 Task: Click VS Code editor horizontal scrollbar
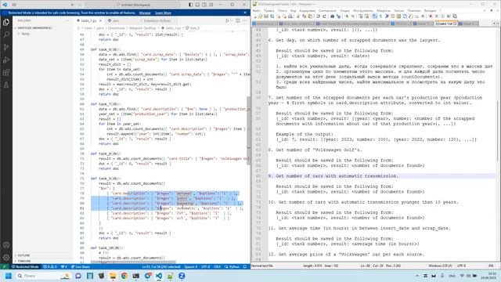[x=133, y=262]
